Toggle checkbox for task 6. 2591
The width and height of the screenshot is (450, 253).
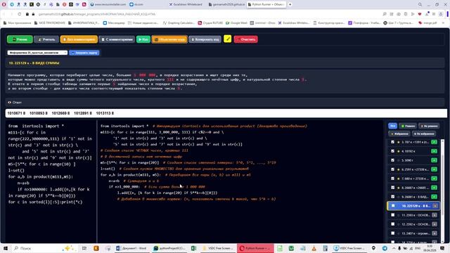pyautogui.click(x=393, y=169)
